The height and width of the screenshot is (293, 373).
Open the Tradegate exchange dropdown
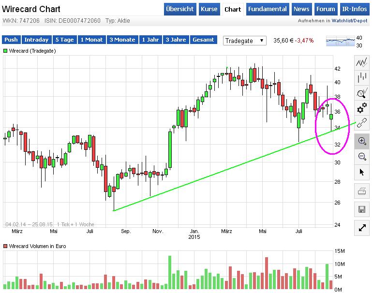245,41
